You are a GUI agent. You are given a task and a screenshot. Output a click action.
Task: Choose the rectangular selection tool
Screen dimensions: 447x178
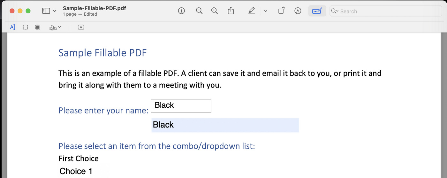[x=26, y=27]
